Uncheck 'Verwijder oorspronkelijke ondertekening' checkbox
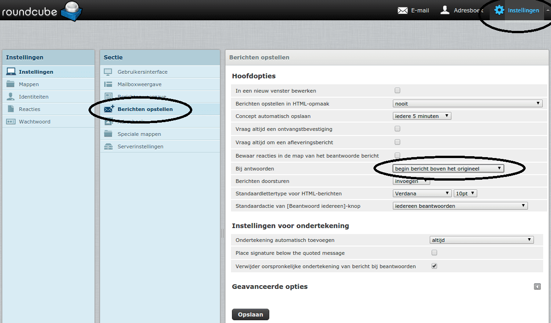The width and height of the screenshot is (551, 323). (434, 266)
